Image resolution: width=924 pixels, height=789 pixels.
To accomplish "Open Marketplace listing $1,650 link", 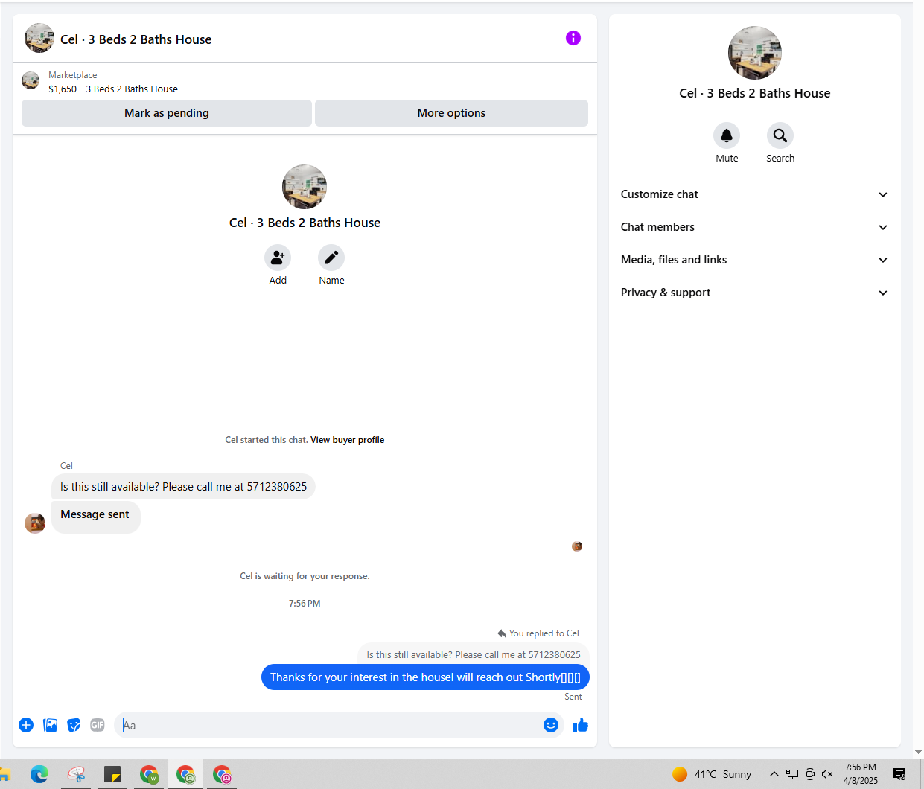I will (x=113, y=89).
